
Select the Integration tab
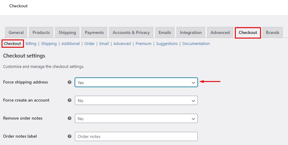[191, 32]
